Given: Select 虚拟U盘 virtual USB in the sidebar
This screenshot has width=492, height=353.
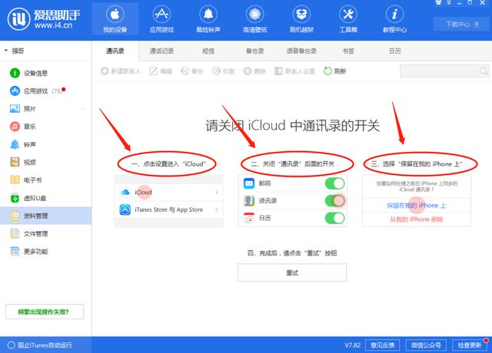Looking at the screenshot, I should tap(46, 198).
